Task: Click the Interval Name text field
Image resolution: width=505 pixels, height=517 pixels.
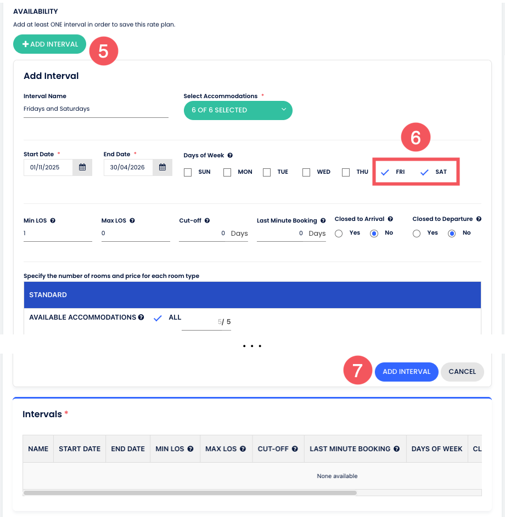Action: (96, 109)
